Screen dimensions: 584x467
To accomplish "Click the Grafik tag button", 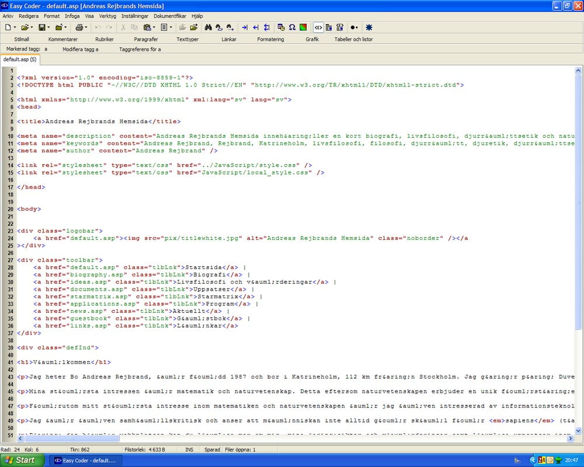I will coord(312,39).
